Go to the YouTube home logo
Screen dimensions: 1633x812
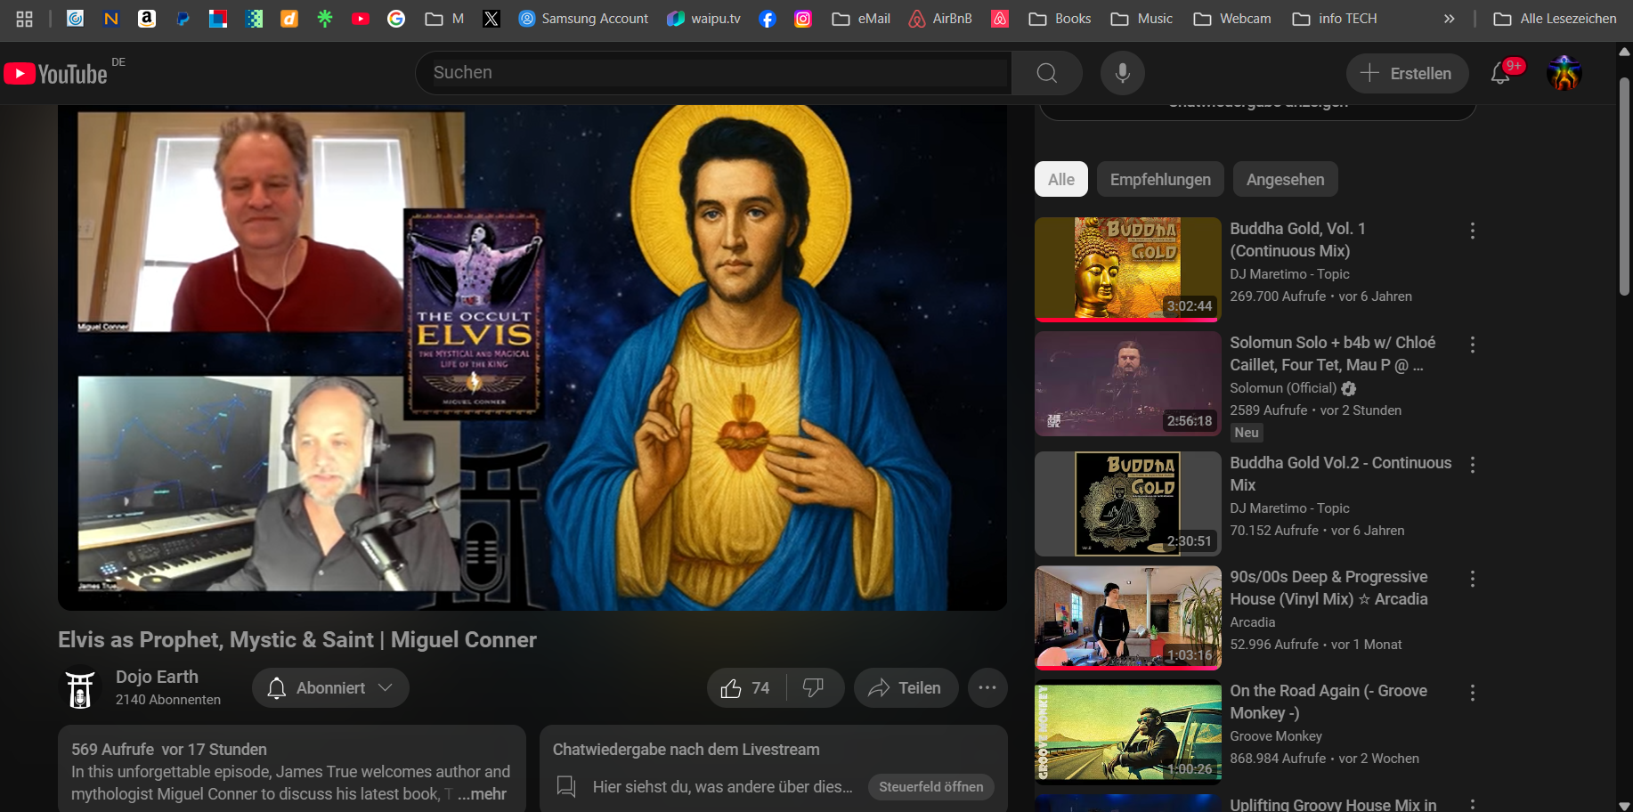[55, 74]
